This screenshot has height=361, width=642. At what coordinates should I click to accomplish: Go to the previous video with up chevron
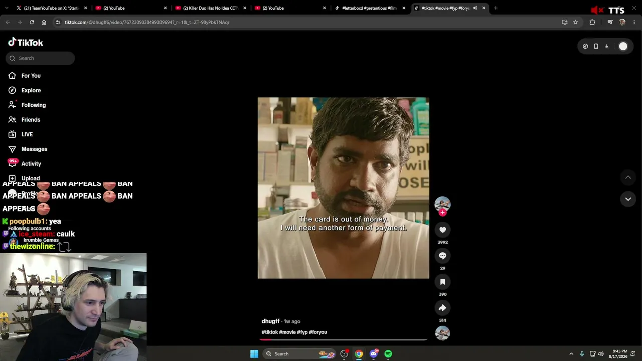[x=628, y=177]
